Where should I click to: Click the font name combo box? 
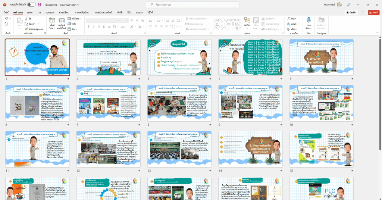[x=103, y=20]
